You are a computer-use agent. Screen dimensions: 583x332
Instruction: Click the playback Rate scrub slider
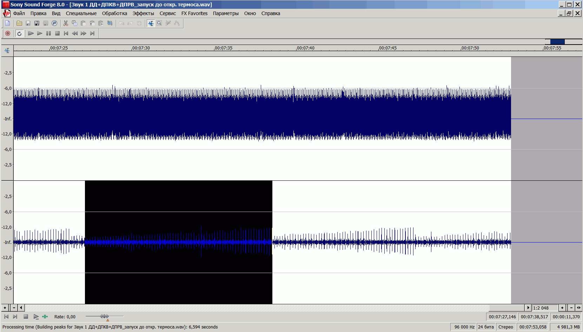pyautogui.click(x=105, y=317)
